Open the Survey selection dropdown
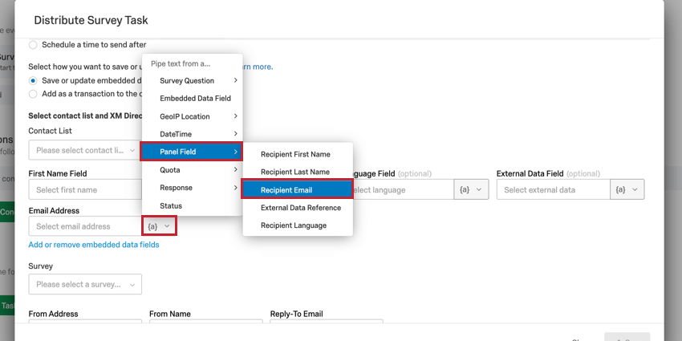The image size is (682, 341). [84, 284]
